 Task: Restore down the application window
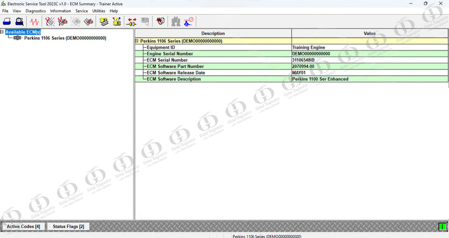(425, 4)
